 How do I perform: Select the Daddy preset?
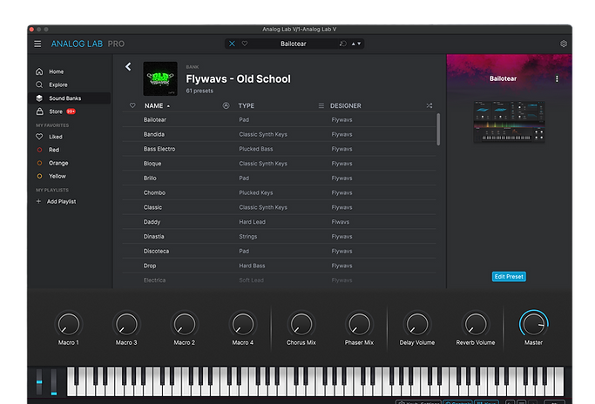(279, 222)
